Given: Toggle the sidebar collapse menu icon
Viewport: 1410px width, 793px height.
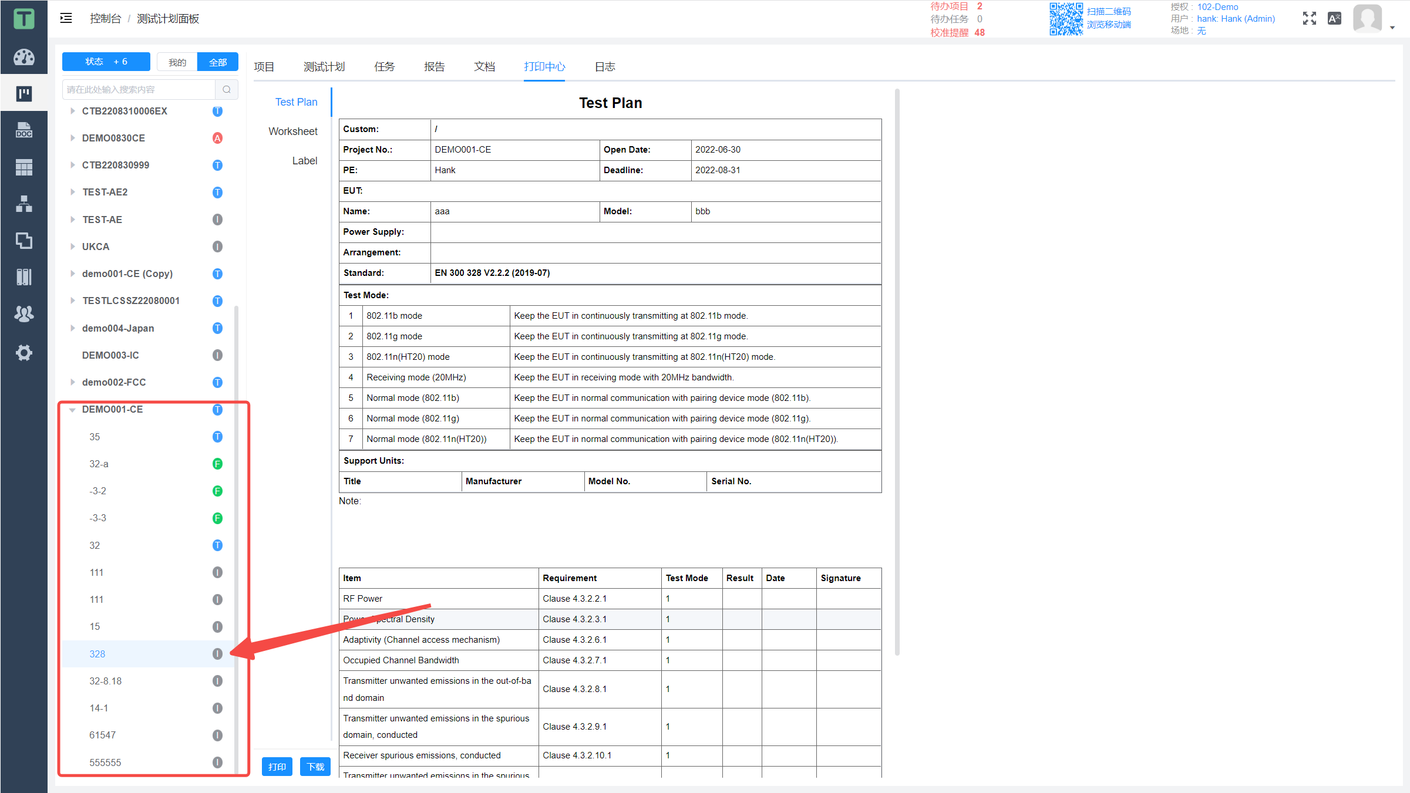Looking at the screenshot, I should coord(66,18).
